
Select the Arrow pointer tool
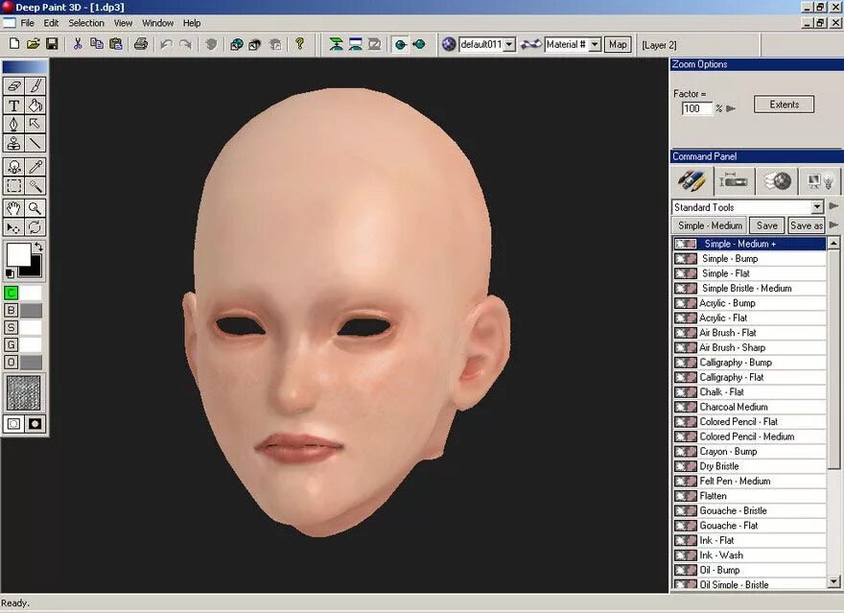click(x=35, y=125)
